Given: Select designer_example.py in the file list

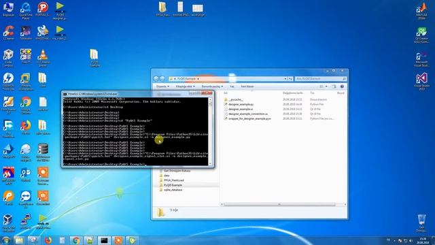Looking at the screenshot, I should [241, 104].
